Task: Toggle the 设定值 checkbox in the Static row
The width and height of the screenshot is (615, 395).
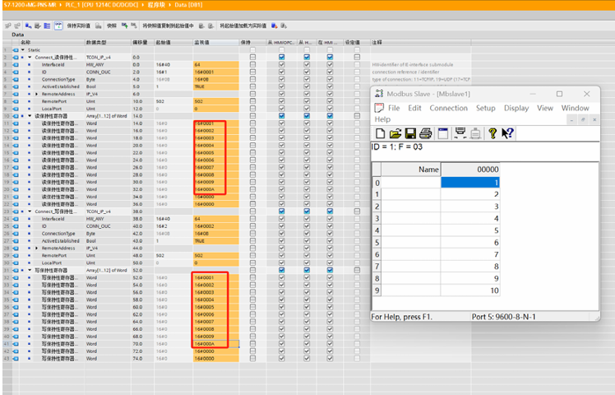Action: pyautogui.click(x=356, y=49)
